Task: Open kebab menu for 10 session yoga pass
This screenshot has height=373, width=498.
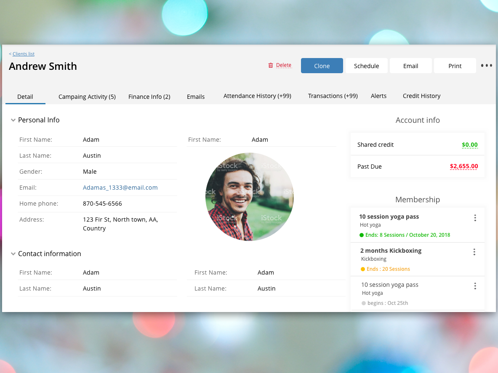Action: click(475, 218)
